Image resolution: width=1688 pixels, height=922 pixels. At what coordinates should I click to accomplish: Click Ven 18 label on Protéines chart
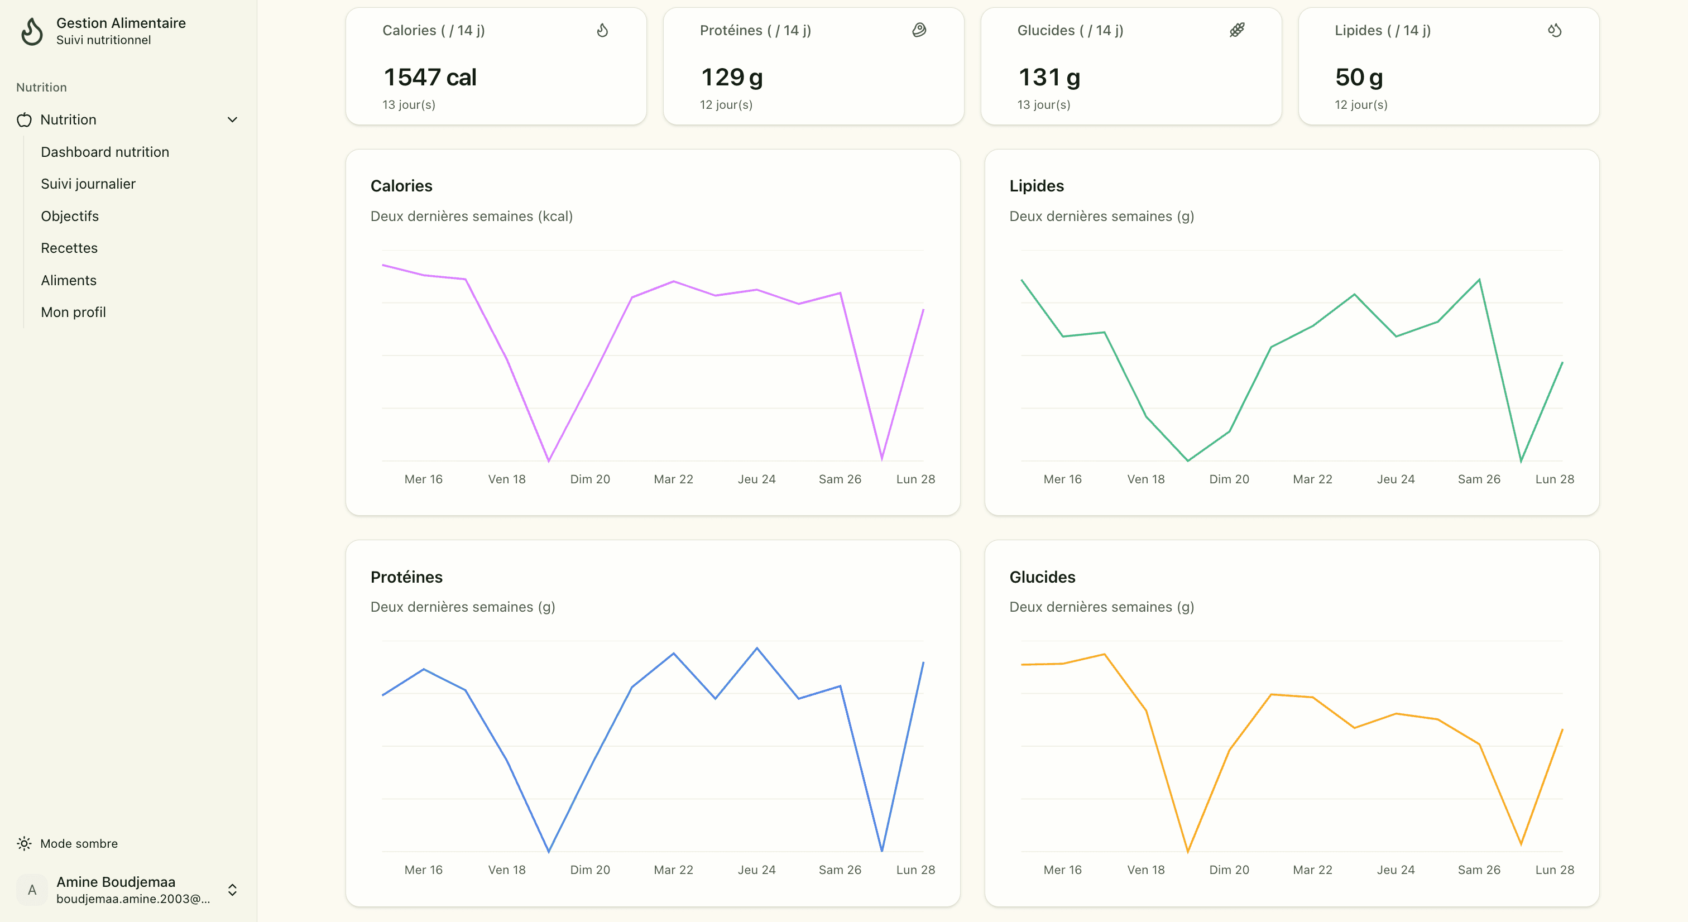point(506,870)
